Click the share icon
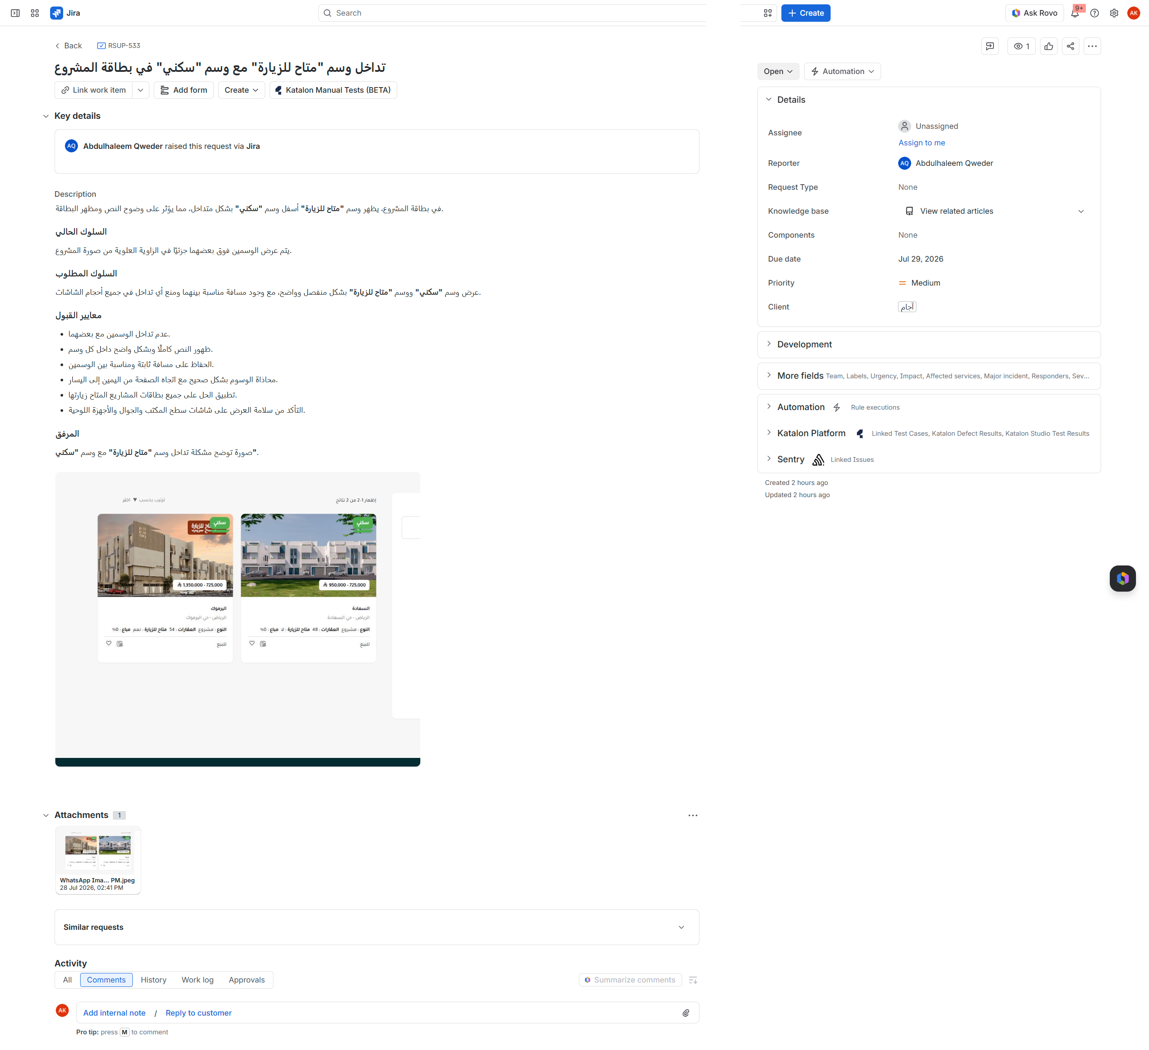 pos(1070,46)
